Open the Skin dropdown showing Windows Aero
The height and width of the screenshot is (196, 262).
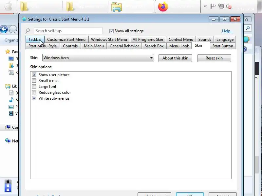click(x=98, y=58)
